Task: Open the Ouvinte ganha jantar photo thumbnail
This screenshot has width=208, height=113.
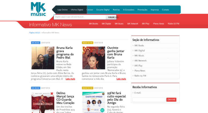Action: (94, 58)
